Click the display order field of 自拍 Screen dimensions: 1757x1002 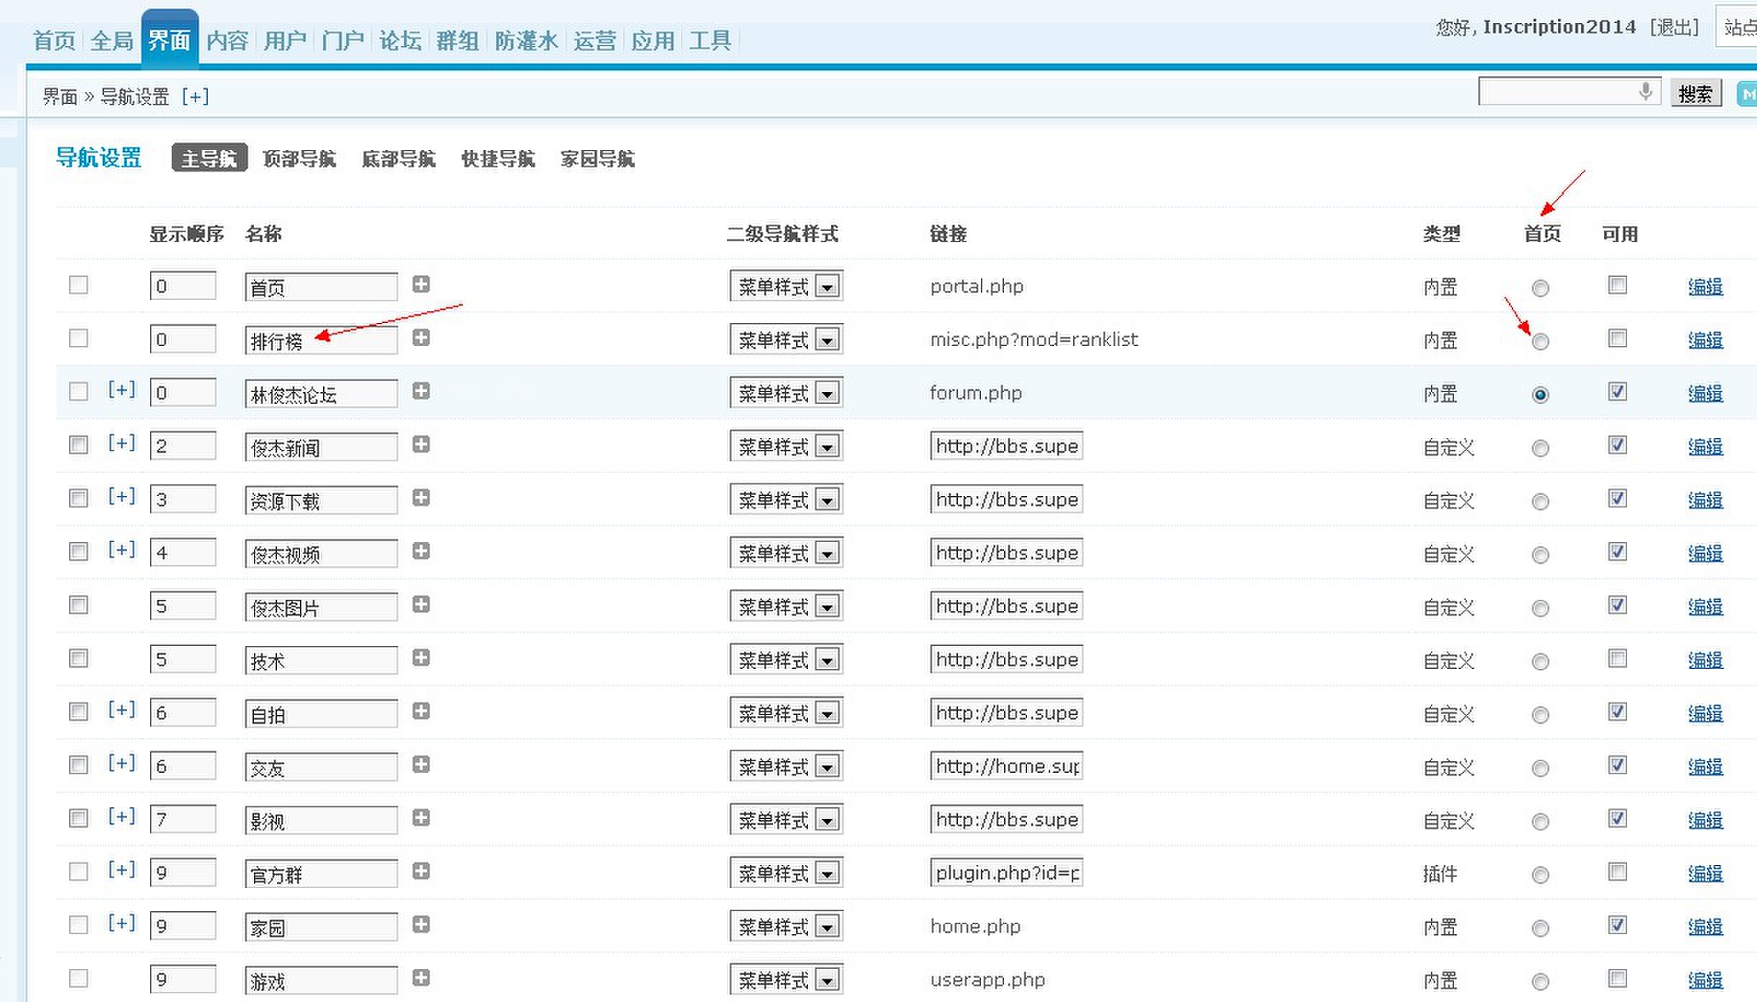[182, 713]
